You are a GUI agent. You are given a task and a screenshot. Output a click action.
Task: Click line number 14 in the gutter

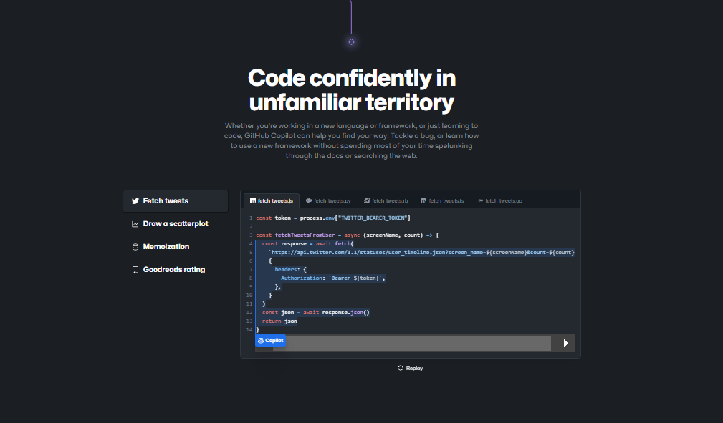click(x=249, y=330)
